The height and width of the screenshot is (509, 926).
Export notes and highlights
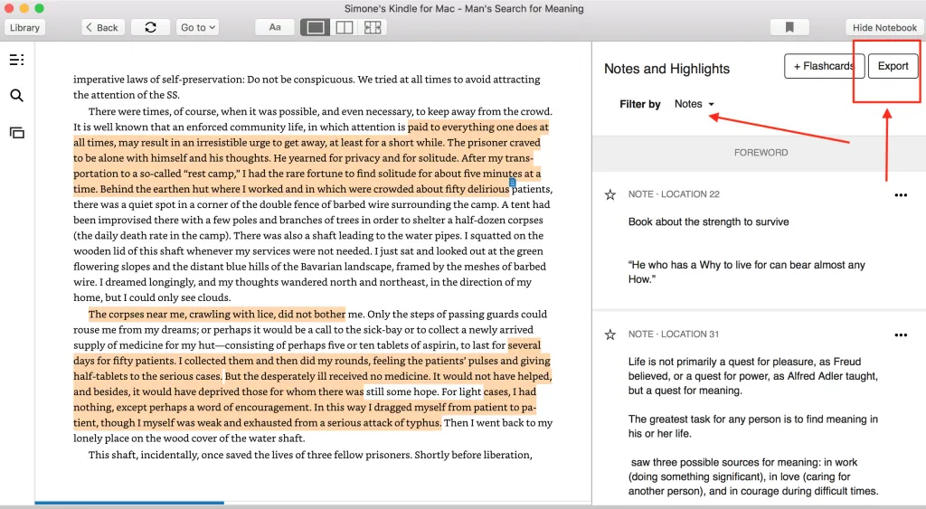893,66
